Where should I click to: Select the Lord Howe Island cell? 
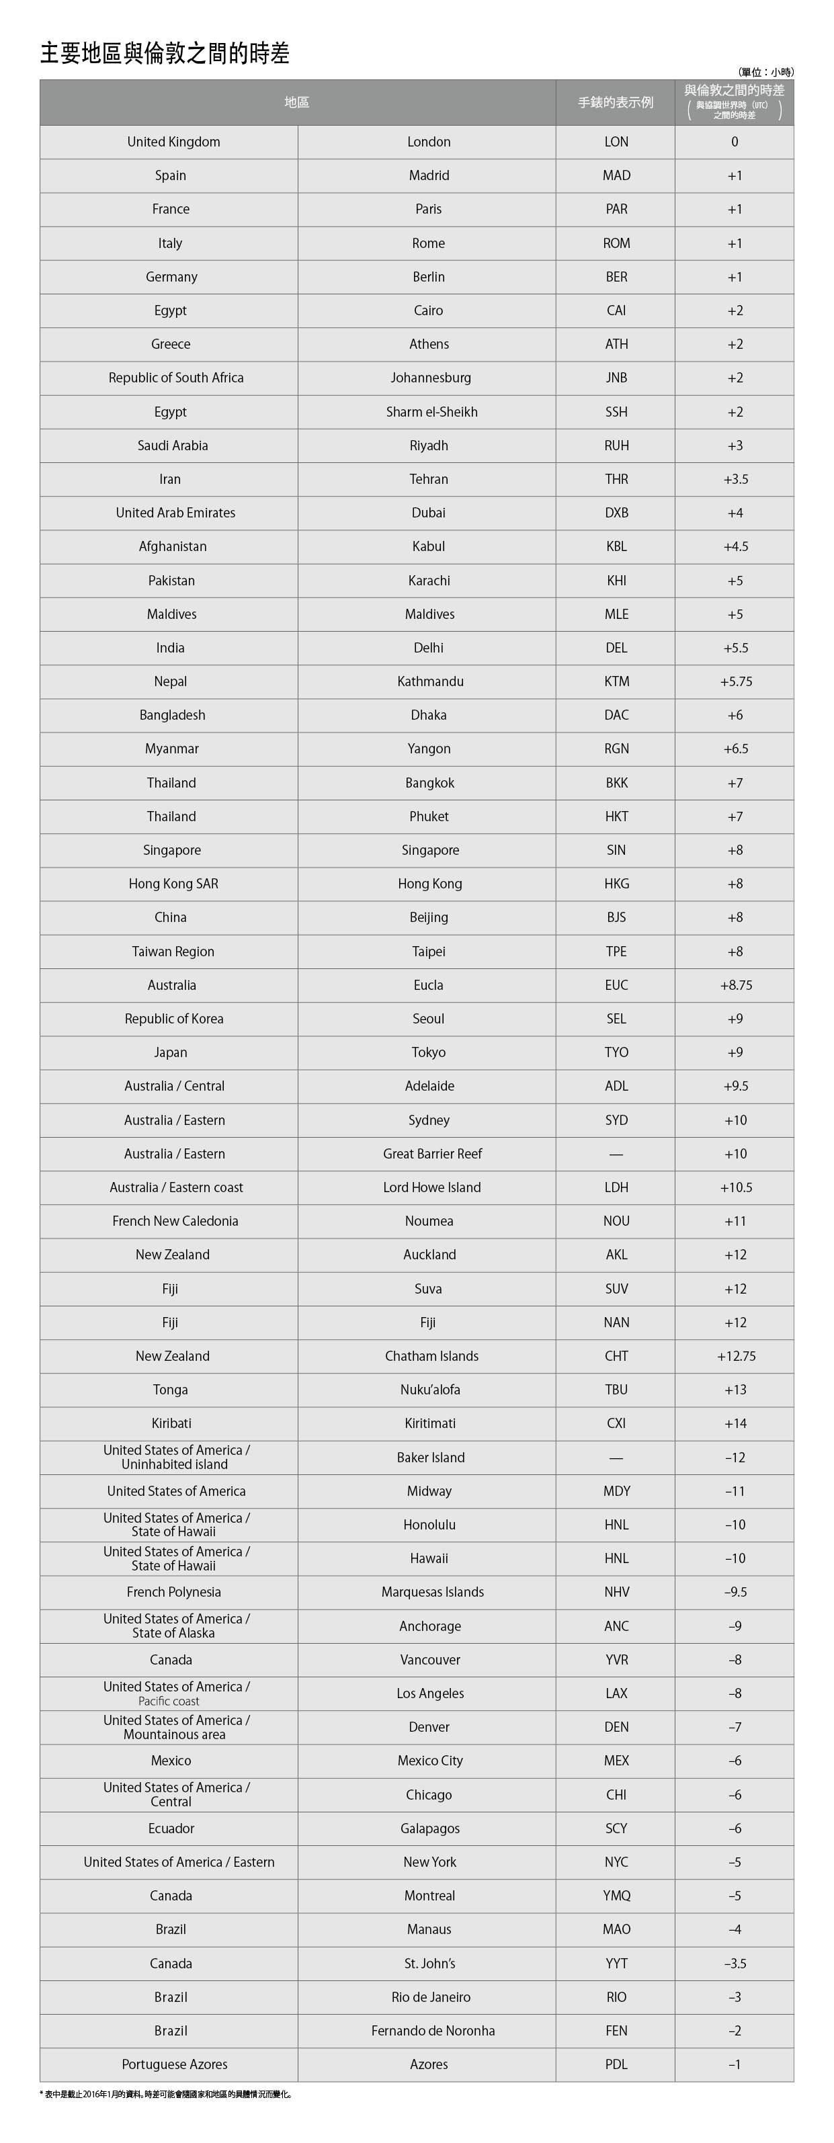(431, 1187)
